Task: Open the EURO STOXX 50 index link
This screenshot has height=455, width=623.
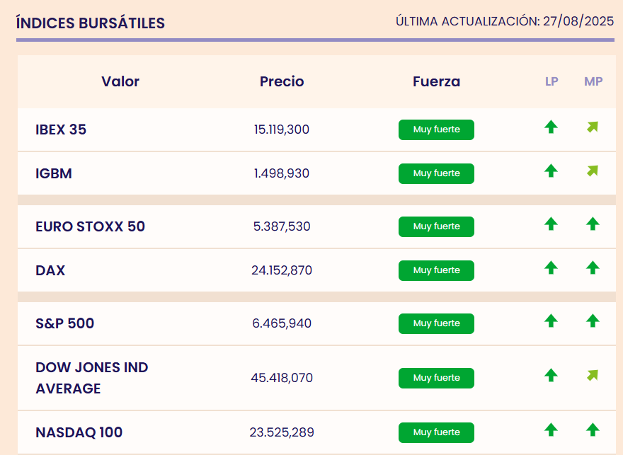Action: [90, 227]
